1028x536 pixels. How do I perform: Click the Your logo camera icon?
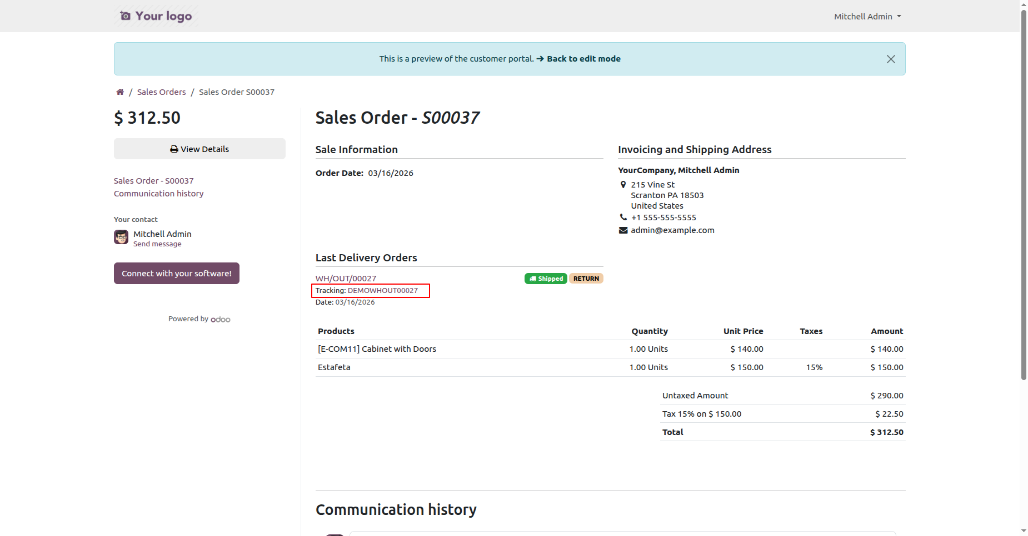click(126, 16)
